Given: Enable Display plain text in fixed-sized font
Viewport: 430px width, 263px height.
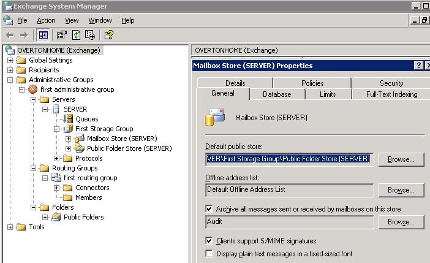Looking at the screenshot, I should point(209,253).
